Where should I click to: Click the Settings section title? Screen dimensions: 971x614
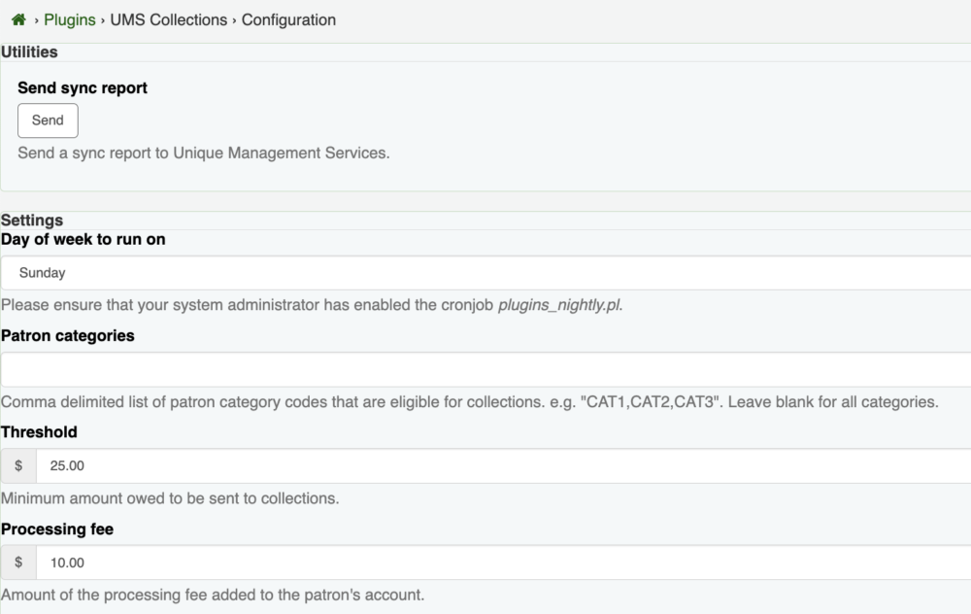[x=32, y=221]
